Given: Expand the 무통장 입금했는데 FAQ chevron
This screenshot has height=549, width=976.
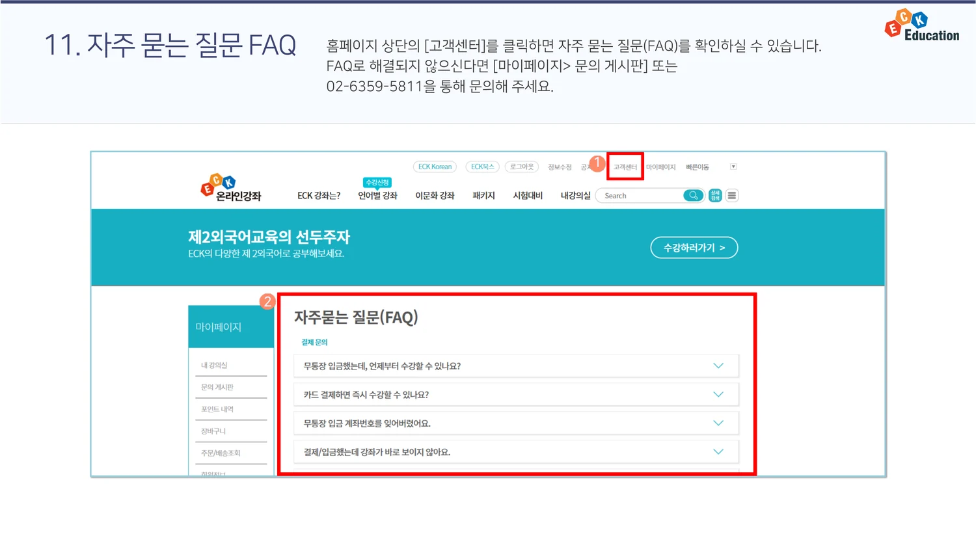Looking at the screenshot, I should coord(718,366).
